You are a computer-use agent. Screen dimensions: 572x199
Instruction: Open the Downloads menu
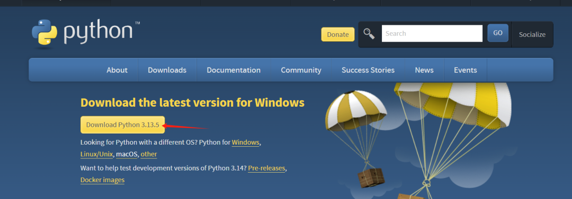(x=167, y=70)
